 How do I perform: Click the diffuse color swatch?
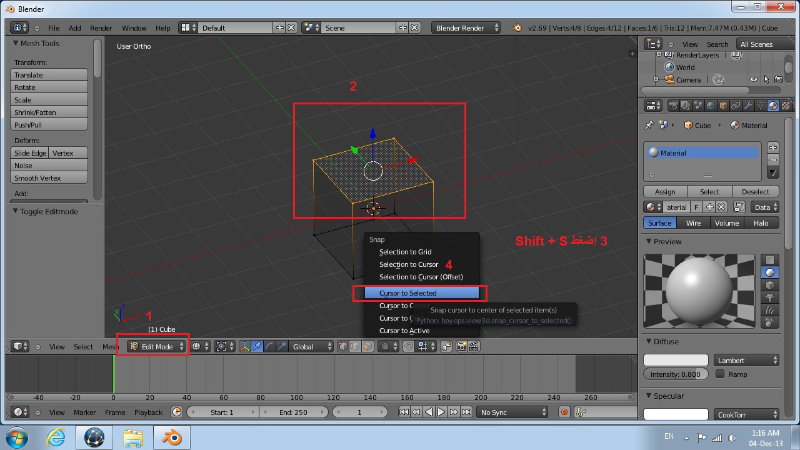tap(676, 360)
